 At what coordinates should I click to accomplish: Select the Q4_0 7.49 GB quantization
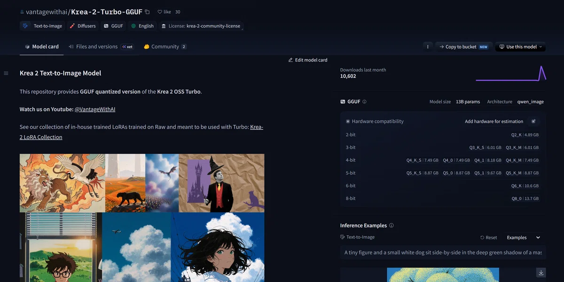click(456, 160)
